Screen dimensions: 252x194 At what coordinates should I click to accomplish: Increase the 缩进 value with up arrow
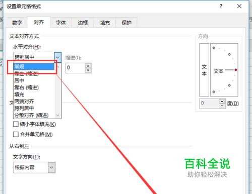pos(88,66)
